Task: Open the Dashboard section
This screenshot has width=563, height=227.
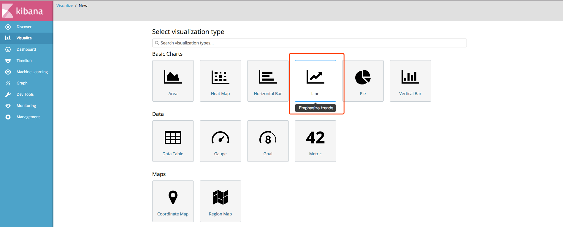Action: pyautogui.click(x=26, y=49)
